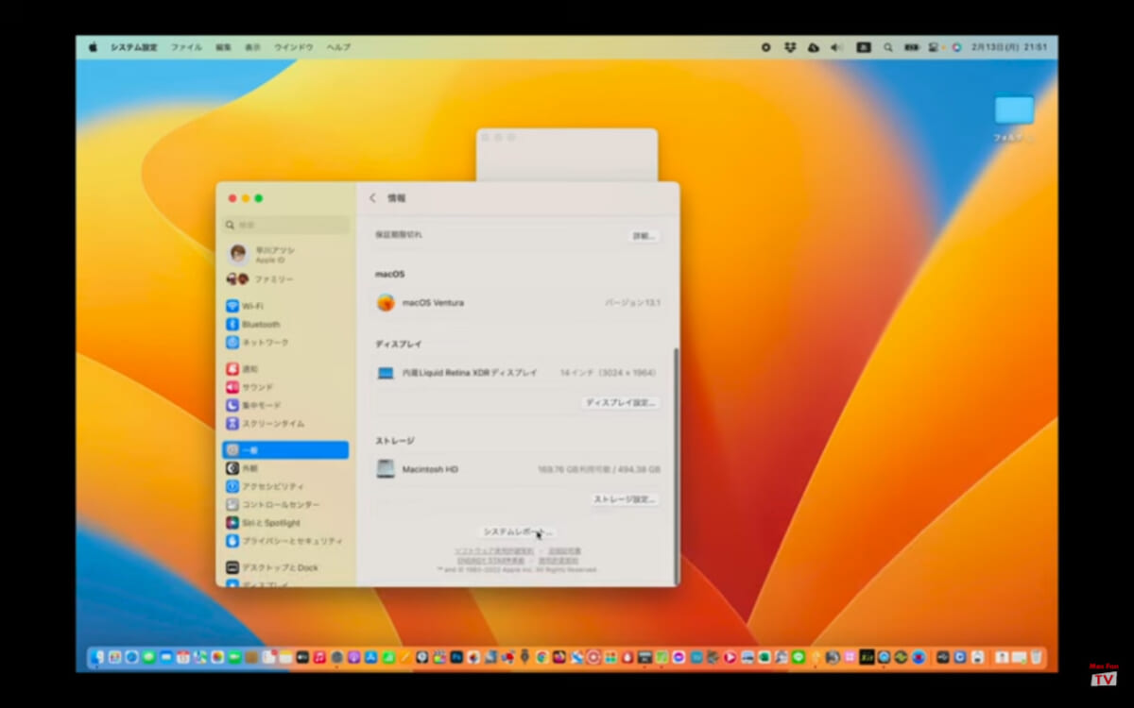Open the システムレポート... button
This screenshot has width=1134, height=708.
[517, 532]
